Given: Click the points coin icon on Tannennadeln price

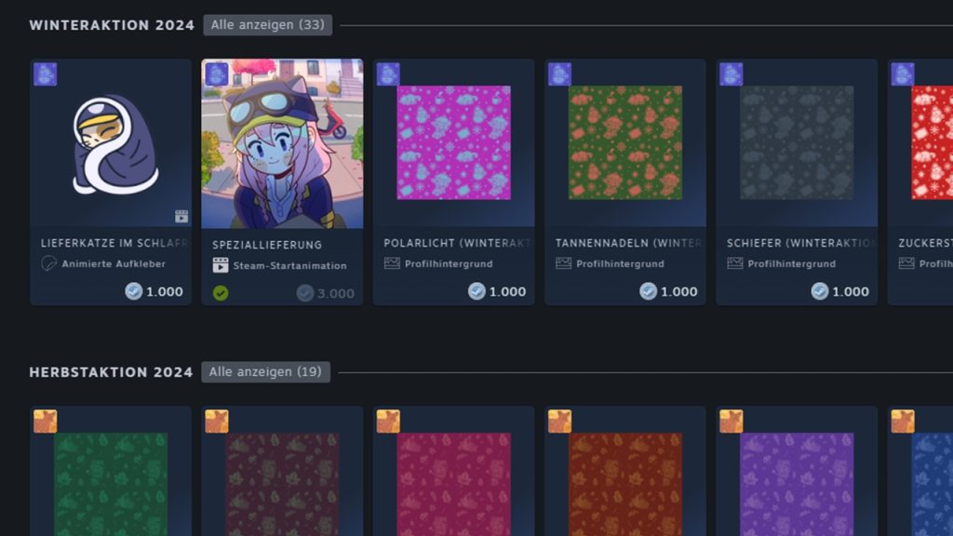Looking at the screenshot, I should click(648, 291).
